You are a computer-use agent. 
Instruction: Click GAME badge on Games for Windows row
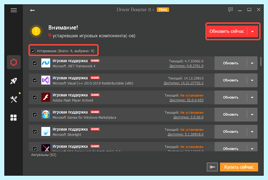click(x=95, y=112)
